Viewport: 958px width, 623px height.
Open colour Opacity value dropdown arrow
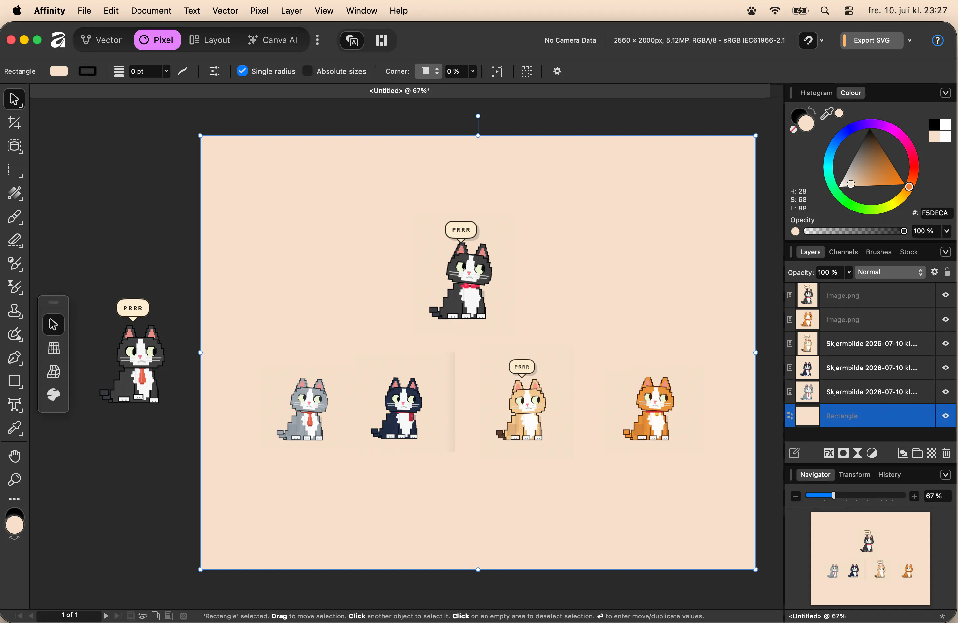pyautogui.click(x=946, y=231)
